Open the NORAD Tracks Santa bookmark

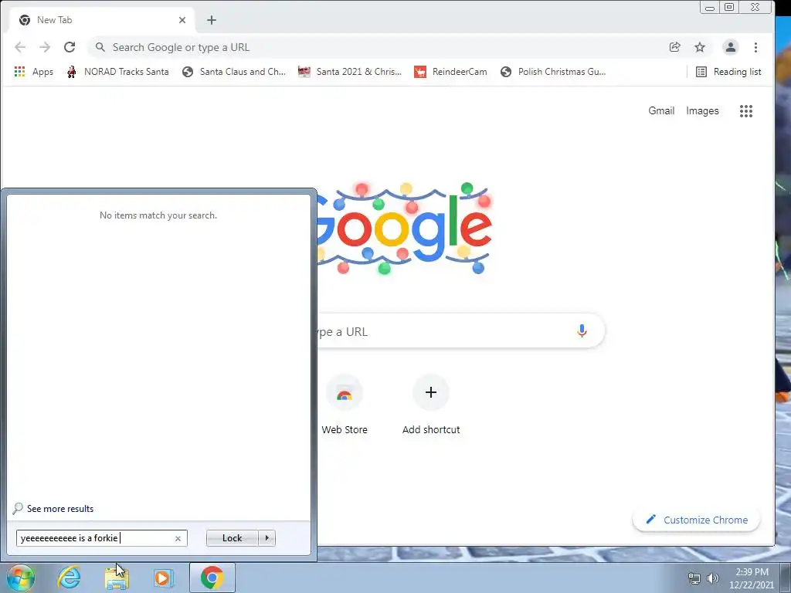[x=117, y=72]
